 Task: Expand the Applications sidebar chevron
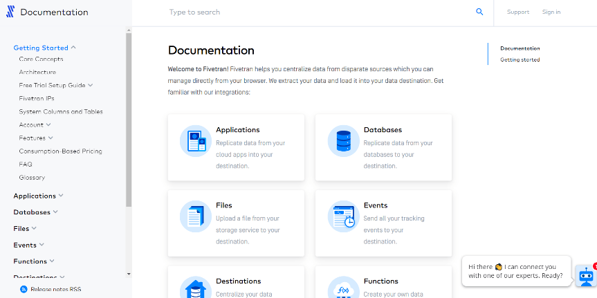click(61, 196)
